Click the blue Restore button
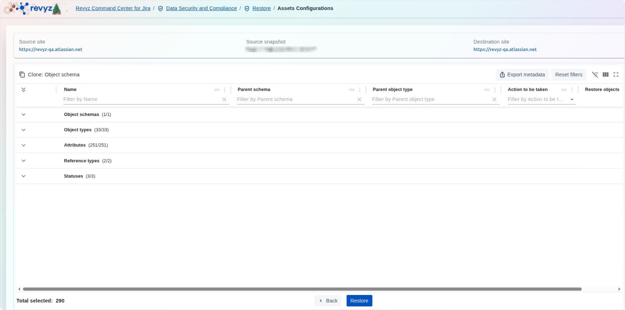The height and width of the screenshot is (310, 625). coord(359,301)
